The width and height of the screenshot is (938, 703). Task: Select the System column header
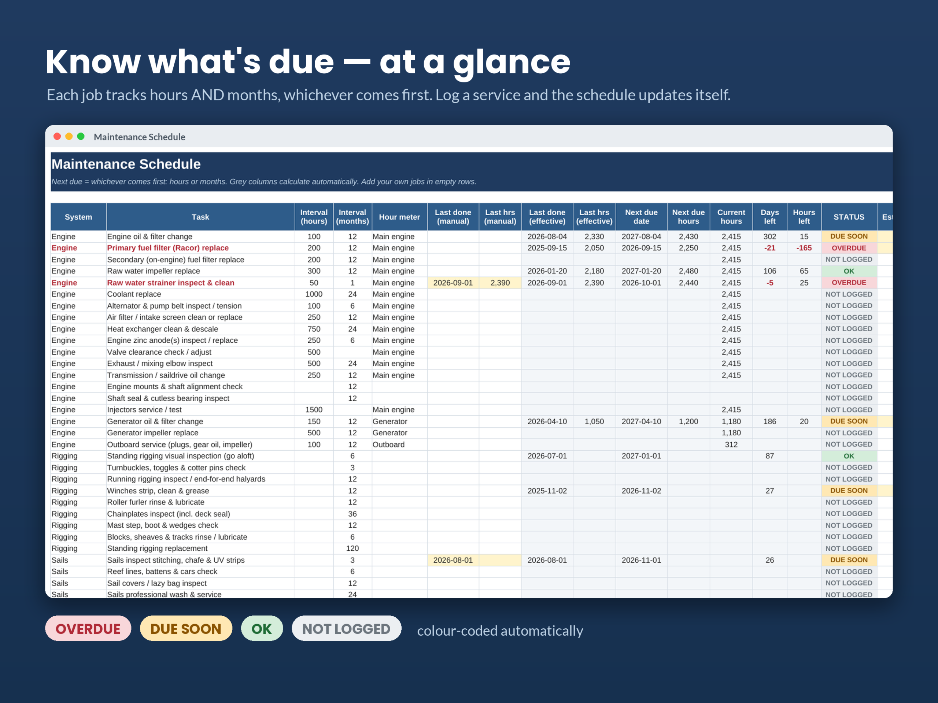pos(78,217)
